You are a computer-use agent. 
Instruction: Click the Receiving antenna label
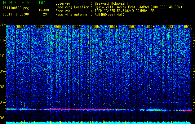[71, 15]
